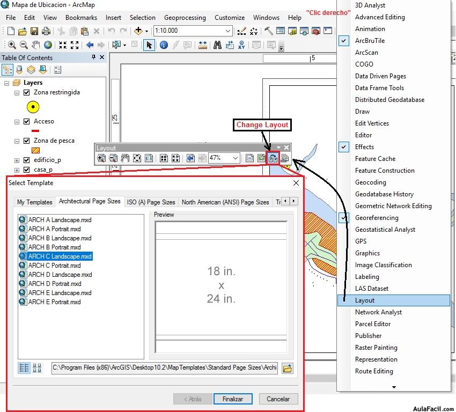Collapse the Zona restringida layer legend

point(17,93)
